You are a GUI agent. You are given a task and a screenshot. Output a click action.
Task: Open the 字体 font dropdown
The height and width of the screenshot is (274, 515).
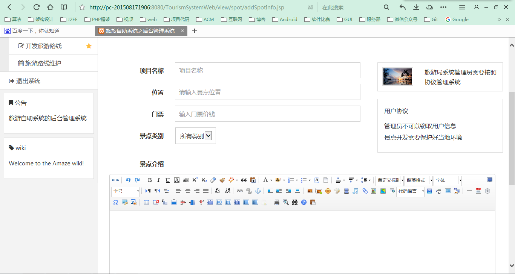click(448, 180)
